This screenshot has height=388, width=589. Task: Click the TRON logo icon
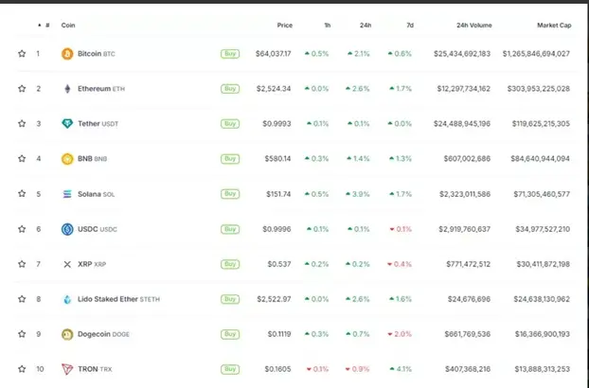click(67, 369)
